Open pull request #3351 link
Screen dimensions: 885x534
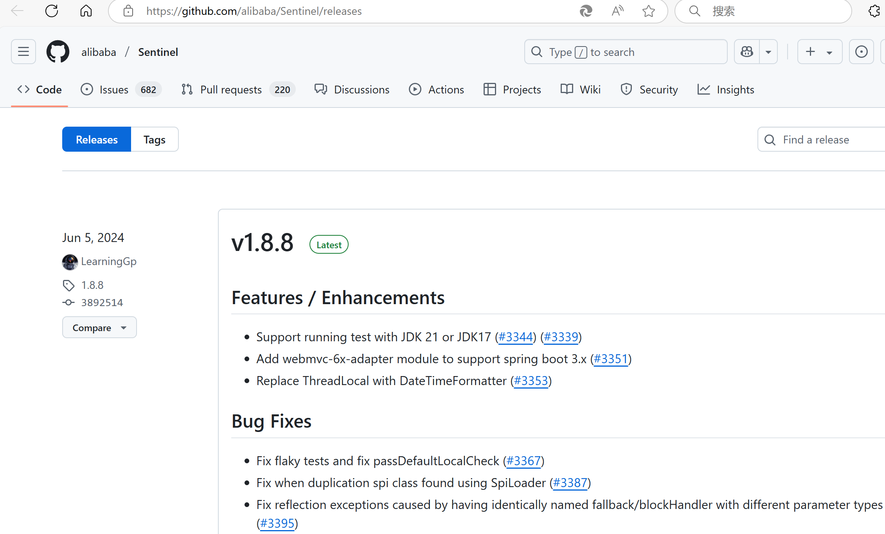611,359
